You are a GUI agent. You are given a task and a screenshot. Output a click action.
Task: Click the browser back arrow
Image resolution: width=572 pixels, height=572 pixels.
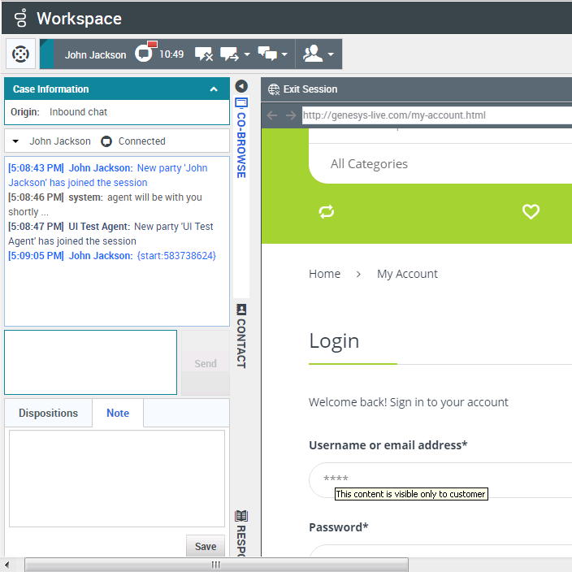272,115
